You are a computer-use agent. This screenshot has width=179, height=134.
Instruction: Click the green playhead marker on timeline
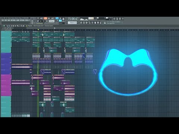(38, 29)
